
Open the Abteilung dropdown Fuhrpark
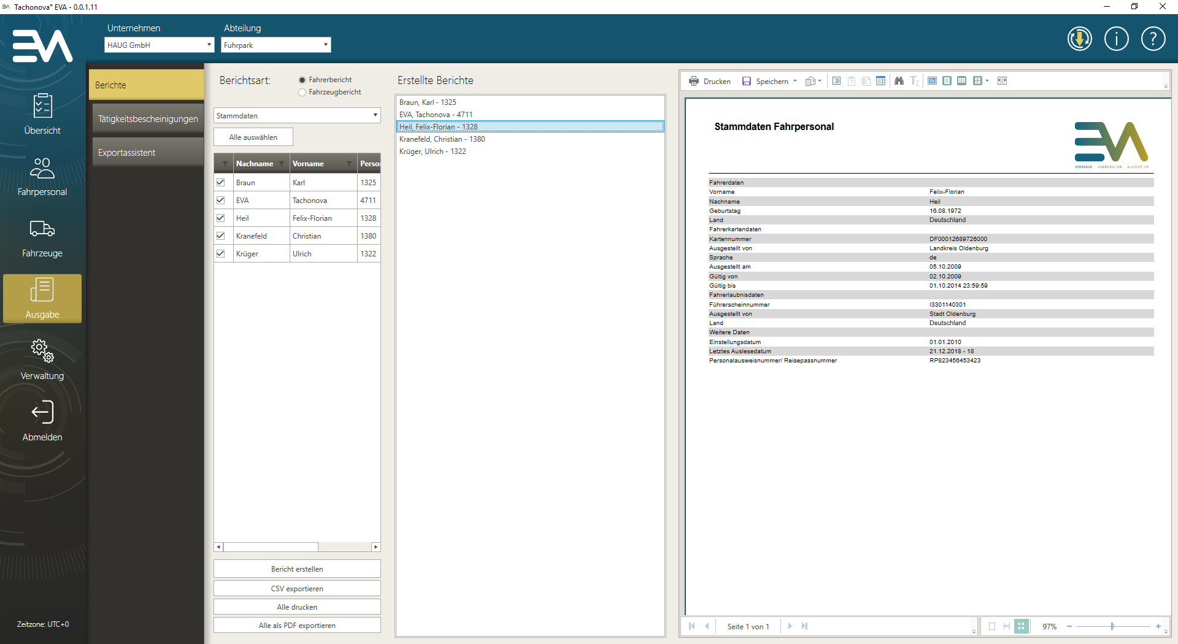click(275, 45)
